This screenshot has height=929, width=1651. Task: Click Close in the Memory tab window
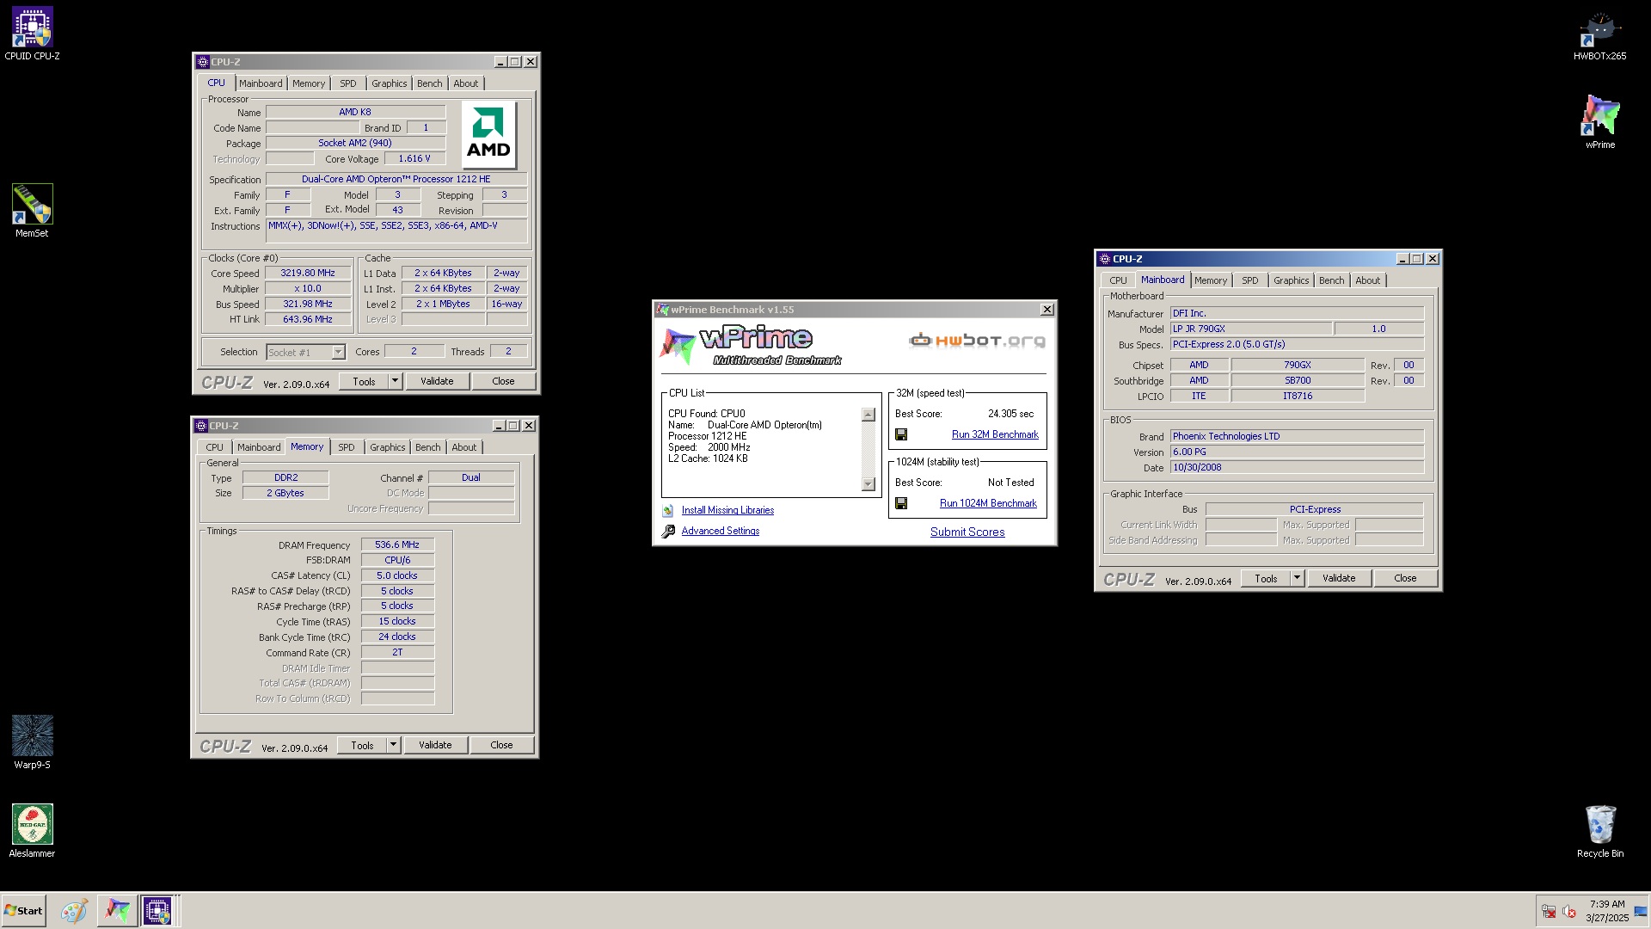pos(501,745)
